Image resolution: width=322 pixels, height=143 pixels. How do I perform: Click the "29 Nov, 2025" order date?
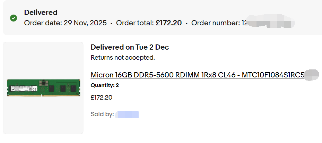point(86,23)
